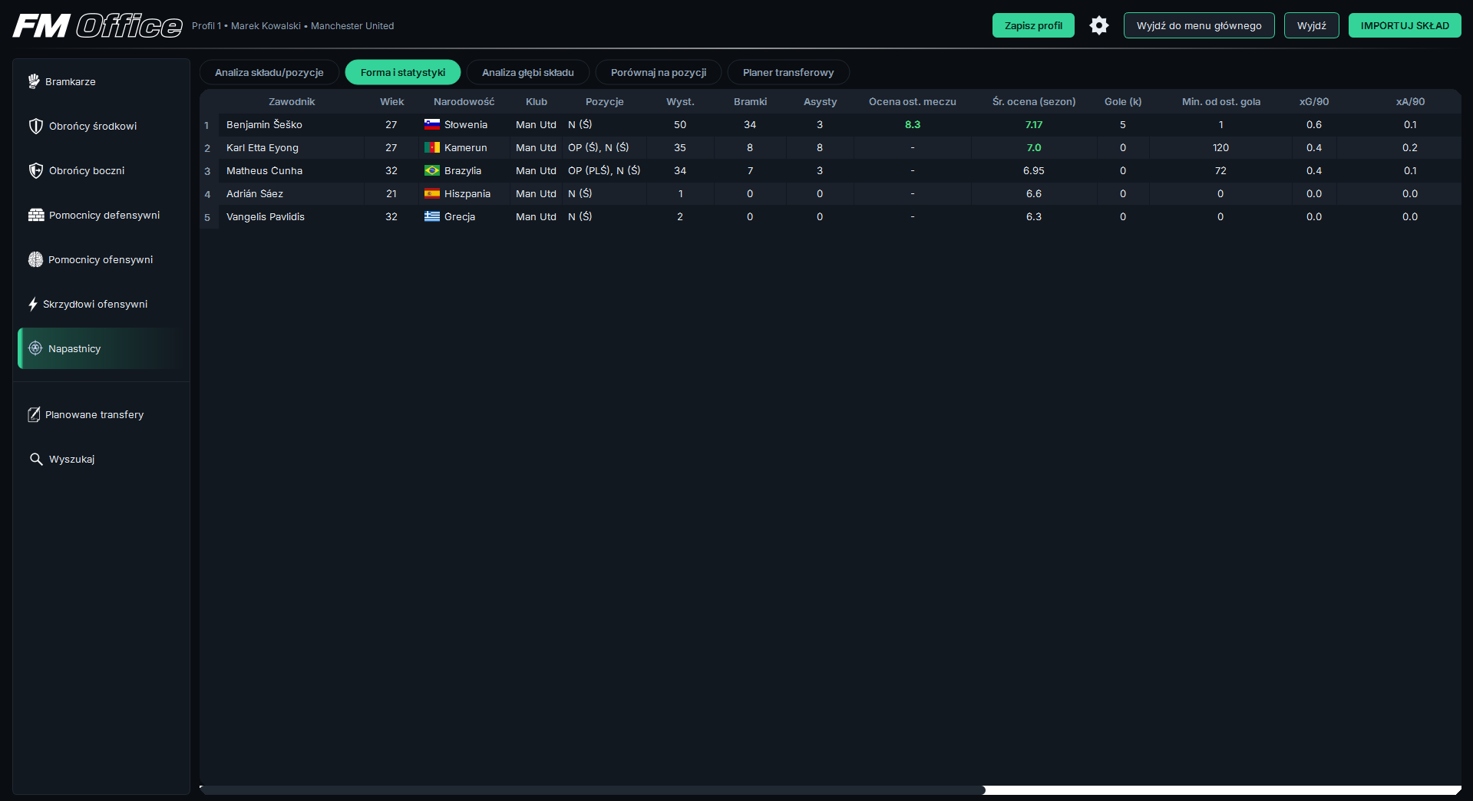This screenshot has height=801, width=1473.
Task: Open the Bramkarze section
Action: point(101,81)
